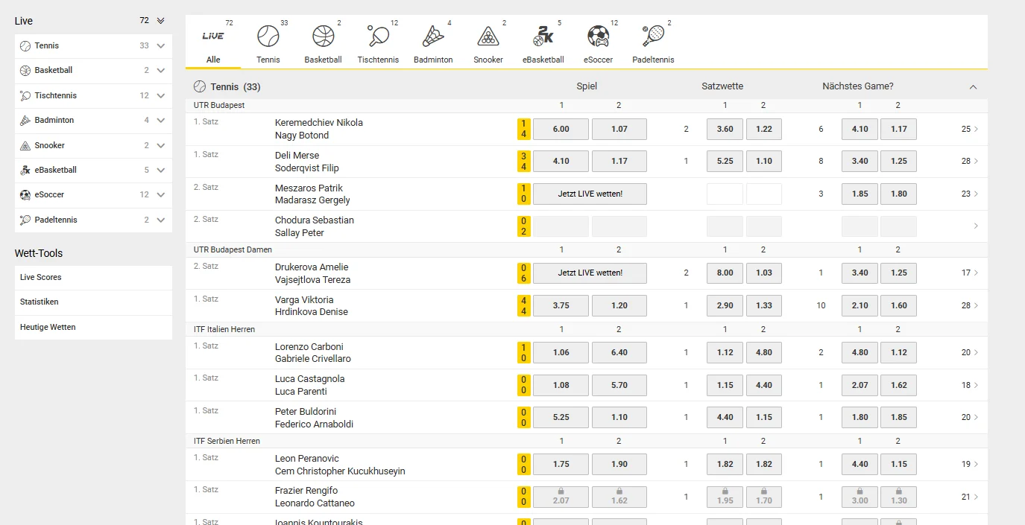Open more markets arrow for Lorenzo Carboni match
Screen dimensions: 1025x525
[977, 352]
